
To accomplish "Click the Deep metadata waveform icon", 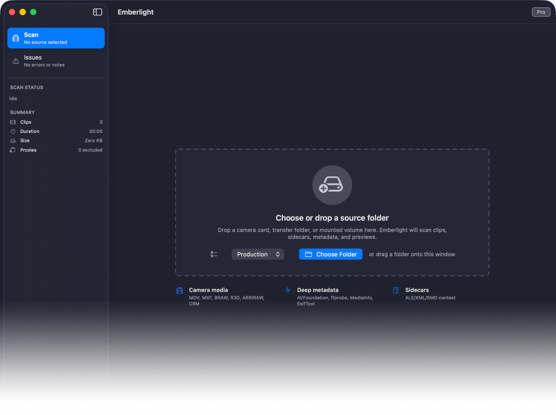I will coord(288,290).
